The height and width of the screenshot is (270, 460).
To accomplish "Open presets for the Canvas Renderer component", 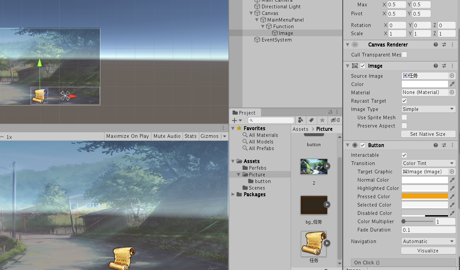I will (444, 45).
